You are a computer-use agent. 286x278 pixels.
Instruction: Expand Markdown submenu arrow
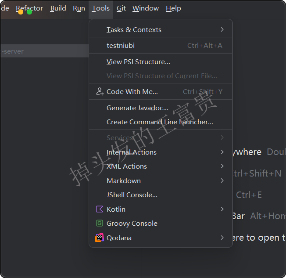pos(222,181)
